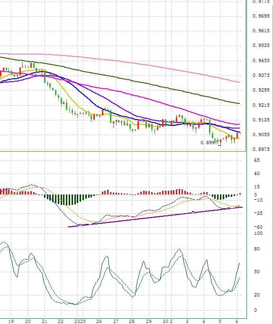The height and width of the screenshot is (324, 273).
Task: Click the 0.8975 price axis label
Action: (261, 149)
